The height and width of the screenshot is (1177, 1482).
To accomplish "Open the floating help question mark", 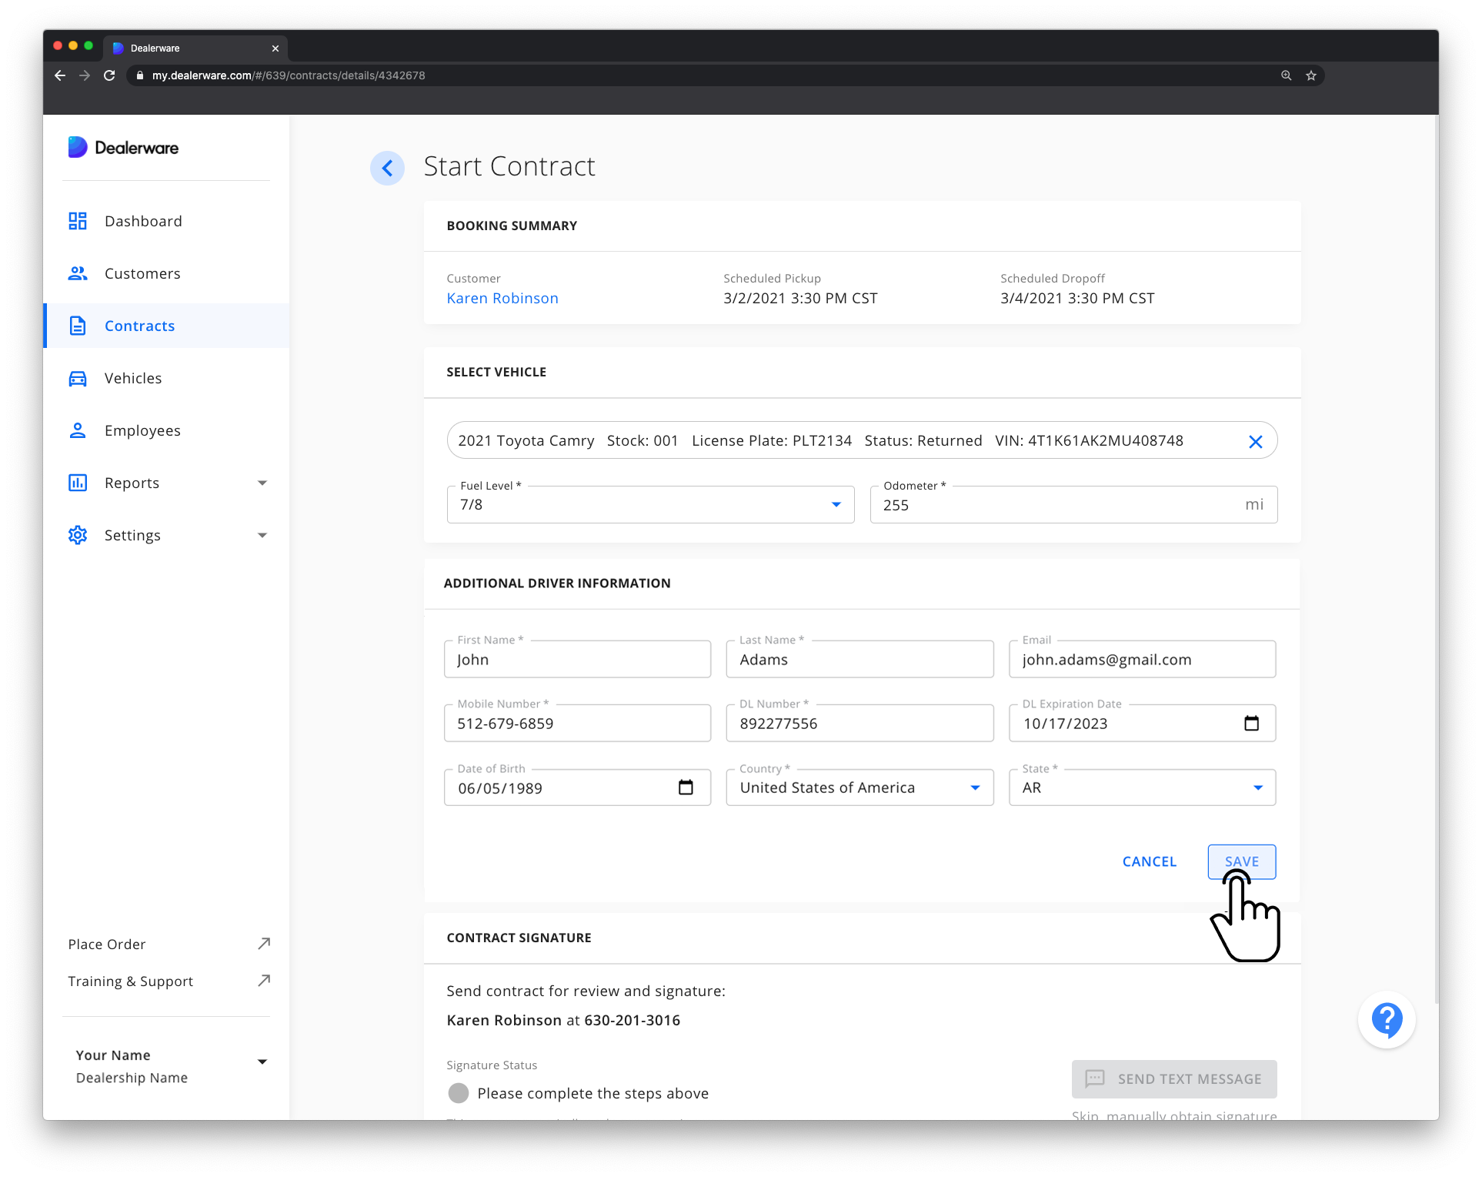I will [1387, 1018].
